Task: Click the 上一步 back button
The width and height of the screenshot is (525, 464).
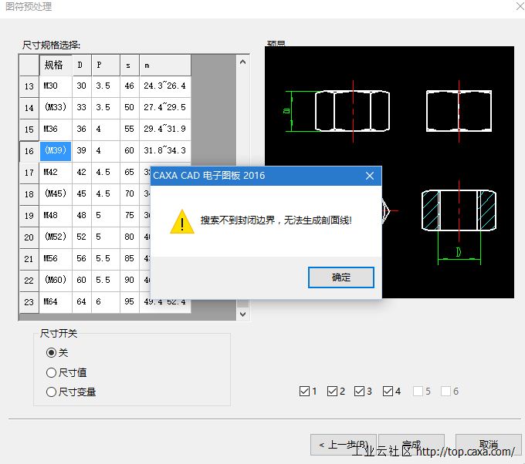Action: [x=344, y=445]
